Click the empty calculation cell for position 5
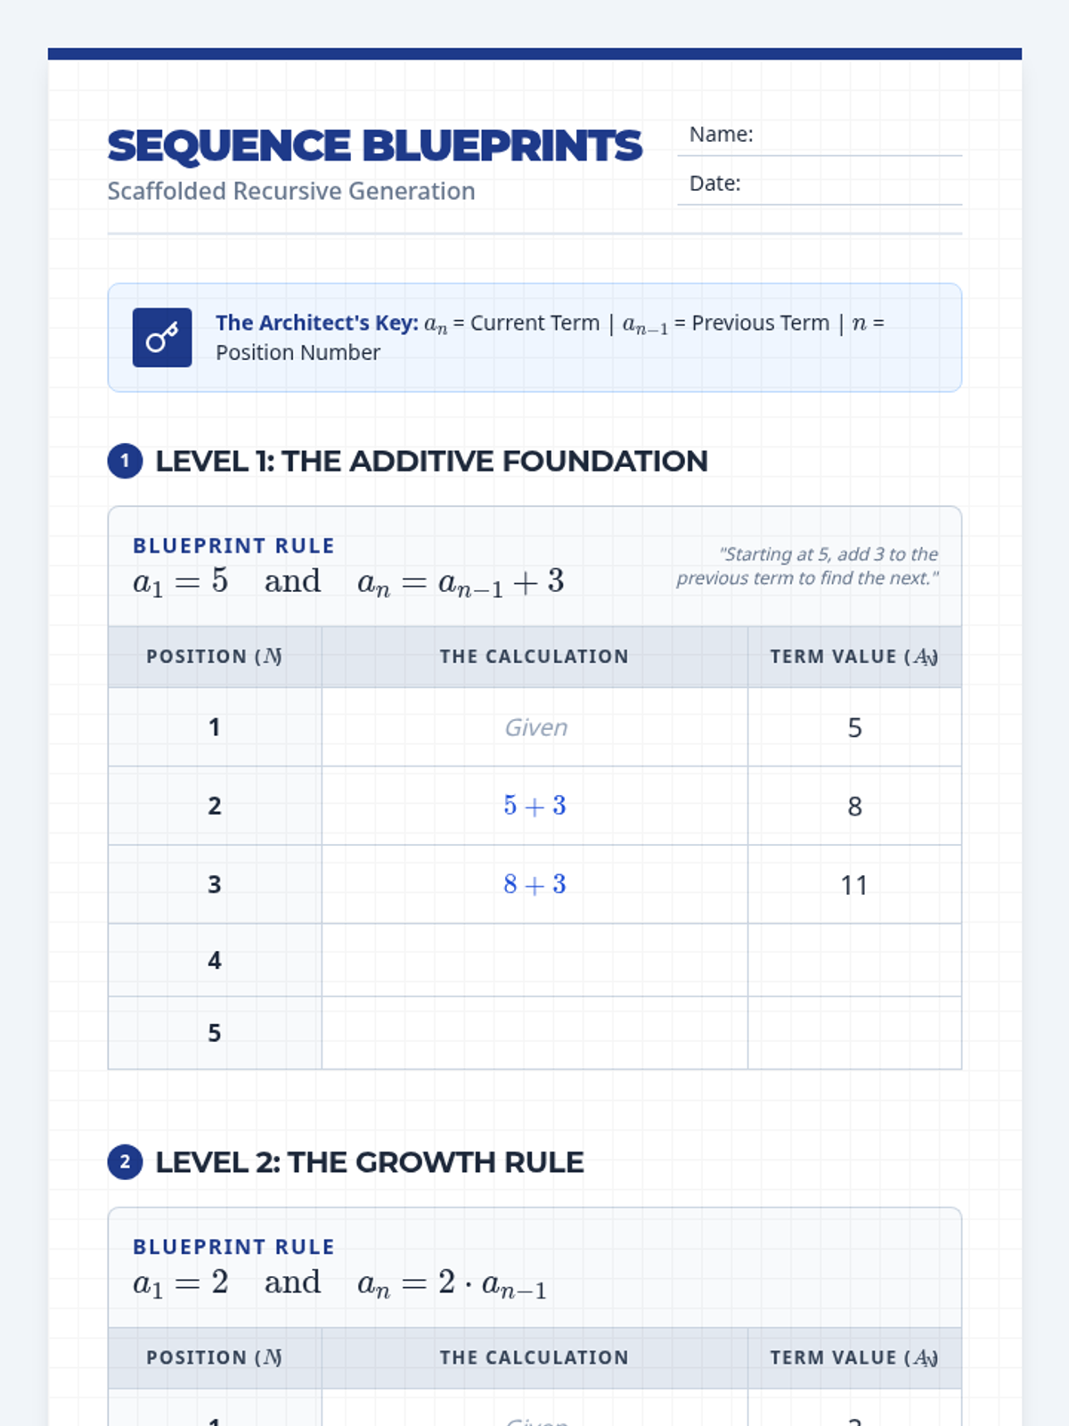This screenshot has width=1069, height=1426. coord(534,1033)
